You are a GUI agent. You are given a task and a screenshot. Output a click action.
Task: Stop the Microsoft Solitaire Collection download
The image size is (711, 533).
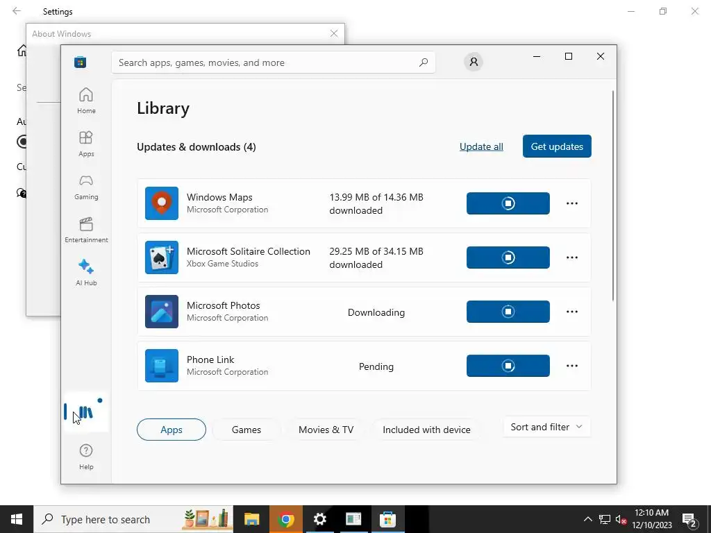point(508,257)
